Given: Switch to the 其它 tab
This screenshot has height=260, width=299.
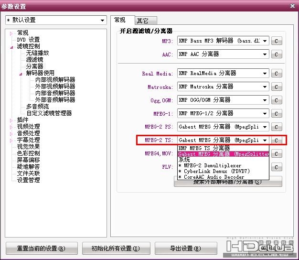Looking at the screenshot, I should pos(146,21).
